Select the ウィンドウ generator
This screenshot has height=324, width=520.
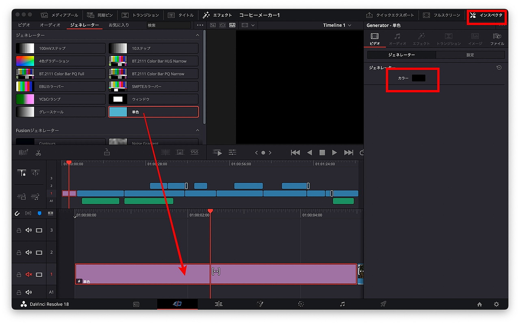pyautogui.click(x=154, y=99)
